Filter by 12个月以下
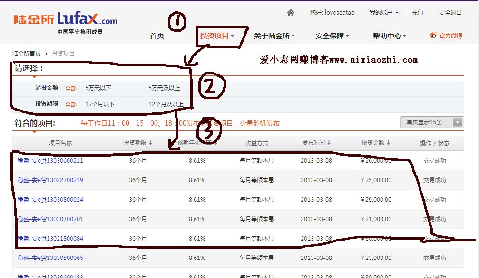The image size is (479, 278). 100,104
